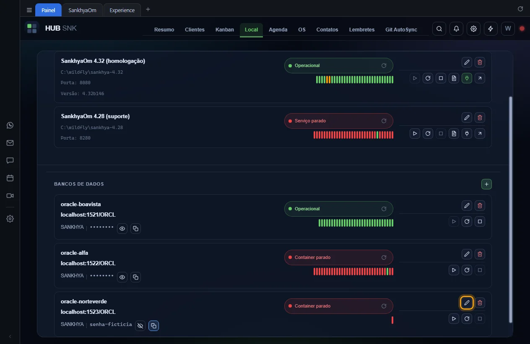The height and width of the screenshot is (344, 530).
Task: Start the oracle-alfa container
Action: coord(454,270)
